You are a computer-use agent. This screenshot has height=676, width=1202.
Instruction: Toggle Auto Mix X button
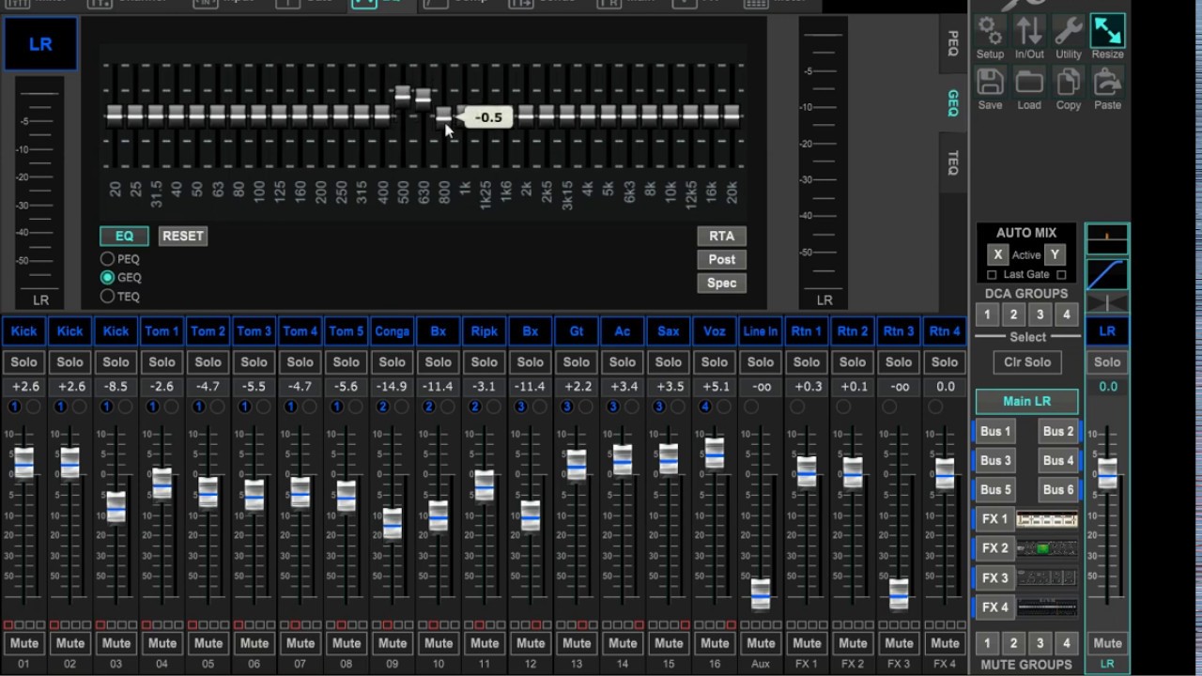tap(997, 254)
